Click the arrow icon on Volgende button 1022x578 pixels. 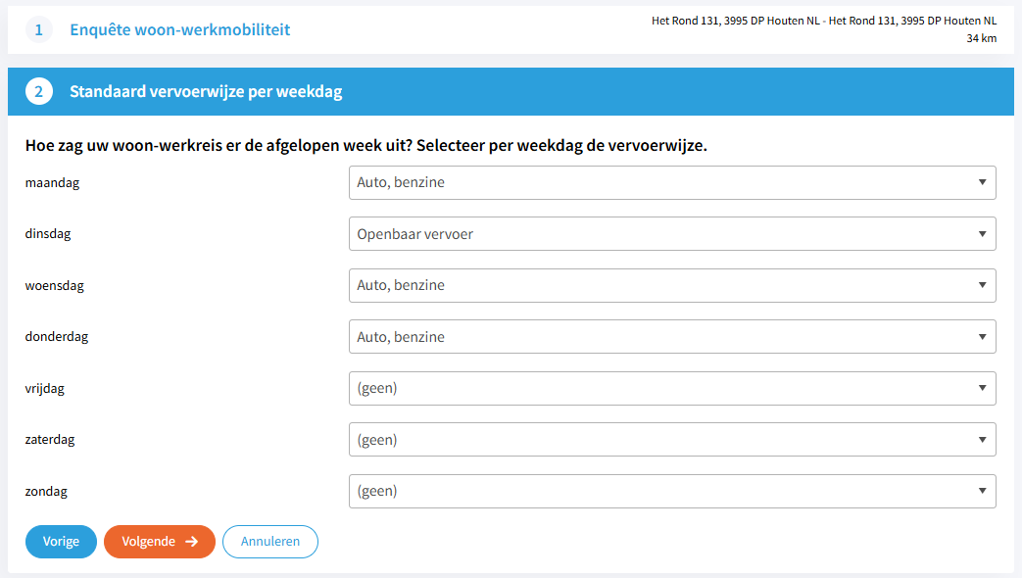(192, 542)
